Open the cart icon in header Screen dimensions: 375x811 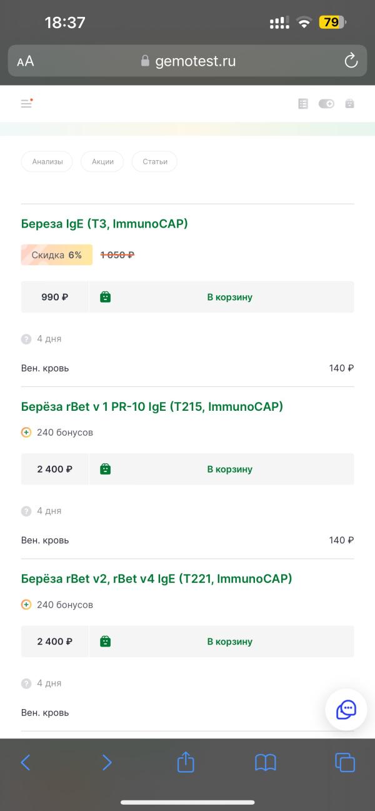(349, 104)
